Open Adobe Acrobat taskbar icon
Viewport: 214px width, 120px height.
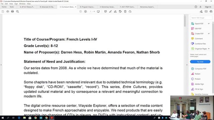coord(52,118)
